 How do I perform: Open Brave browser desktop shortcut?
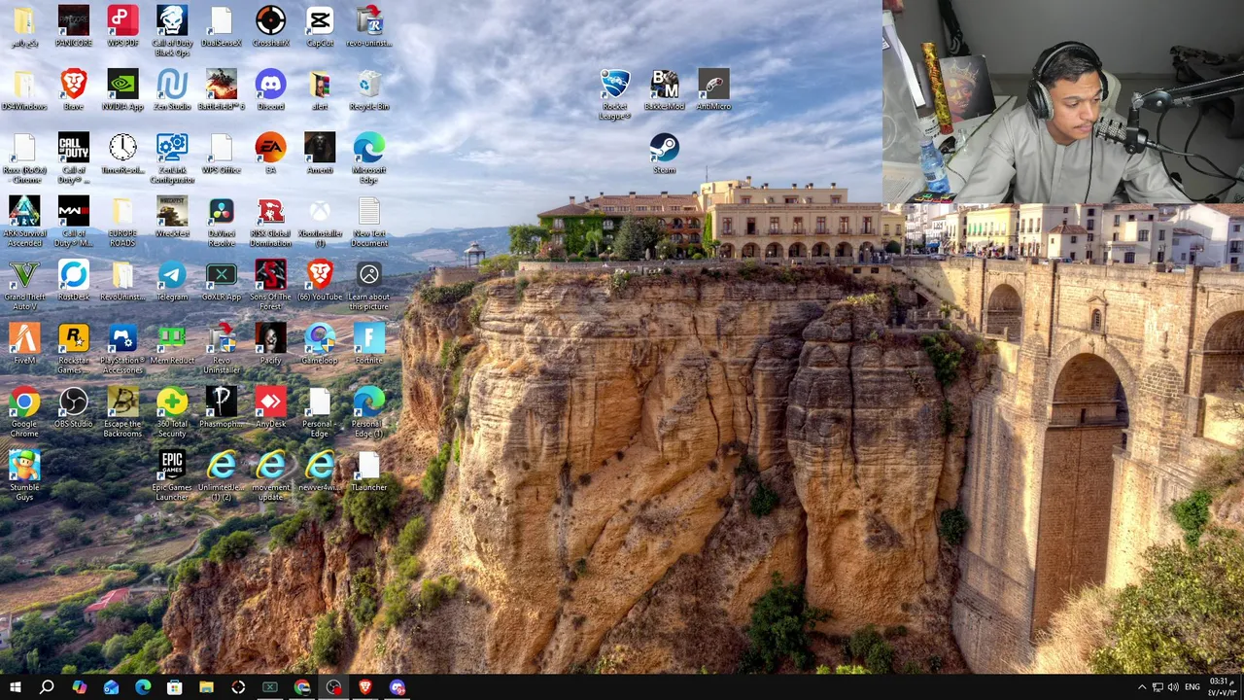[73, 89]
